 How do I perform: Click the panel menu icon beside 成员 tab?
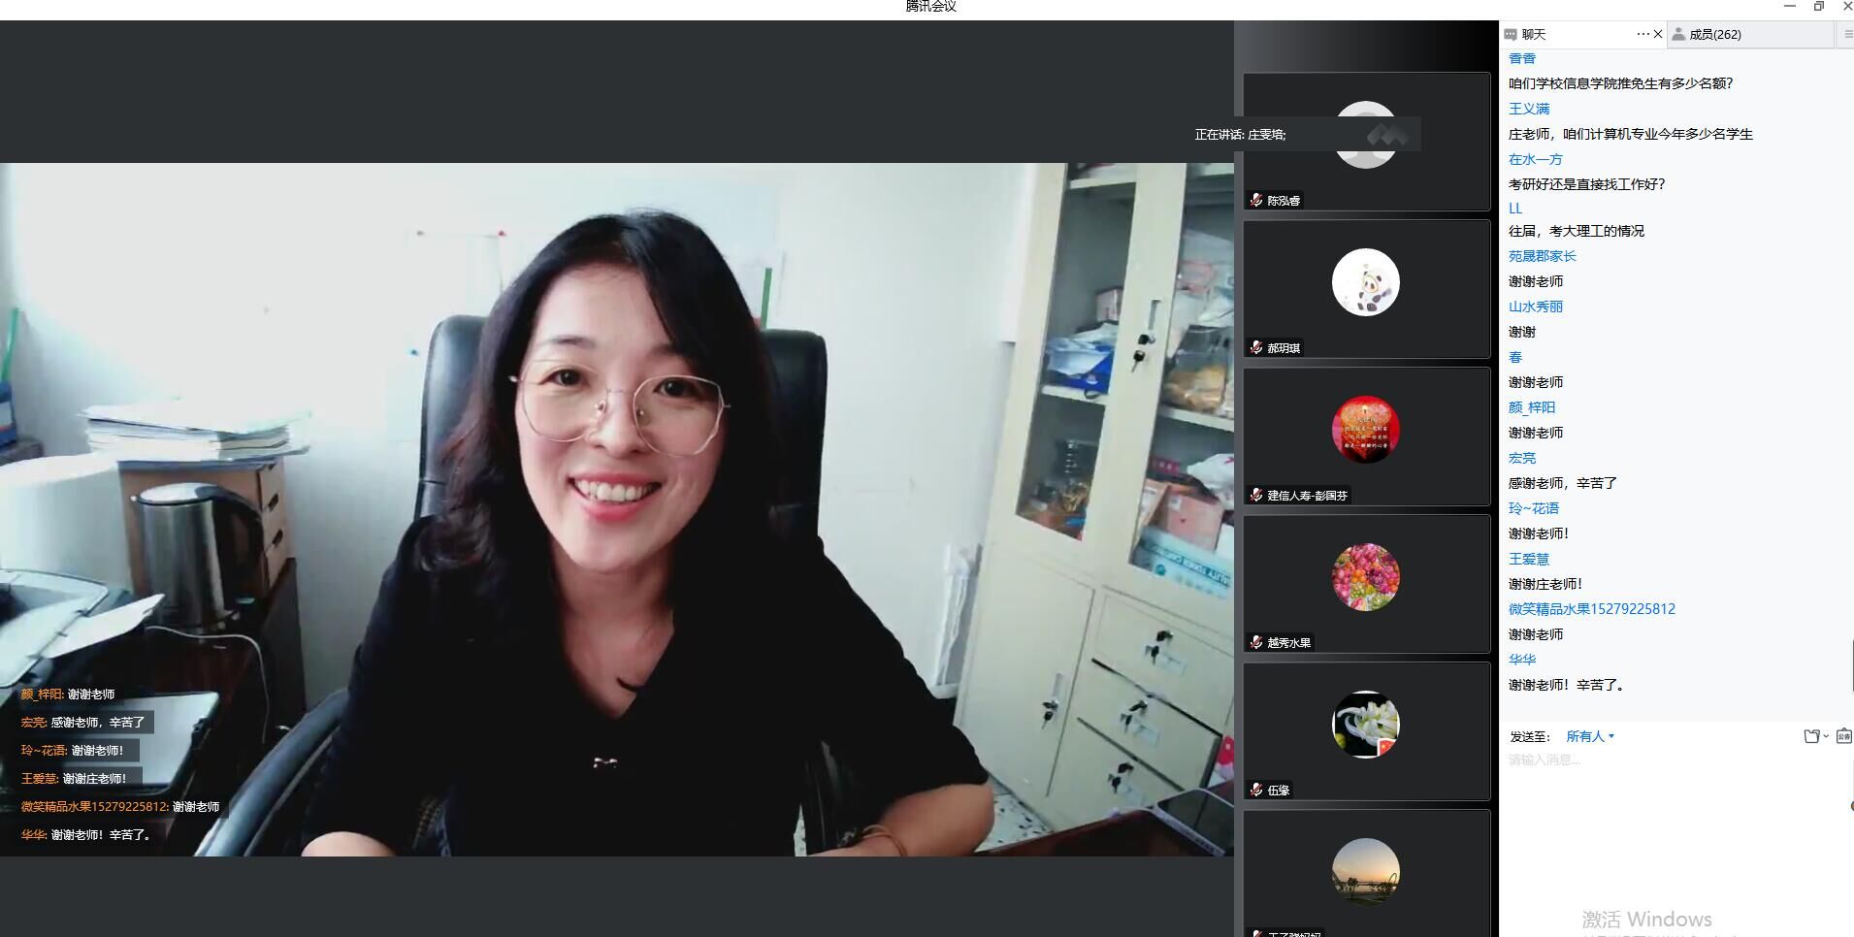coord(1846,34)
